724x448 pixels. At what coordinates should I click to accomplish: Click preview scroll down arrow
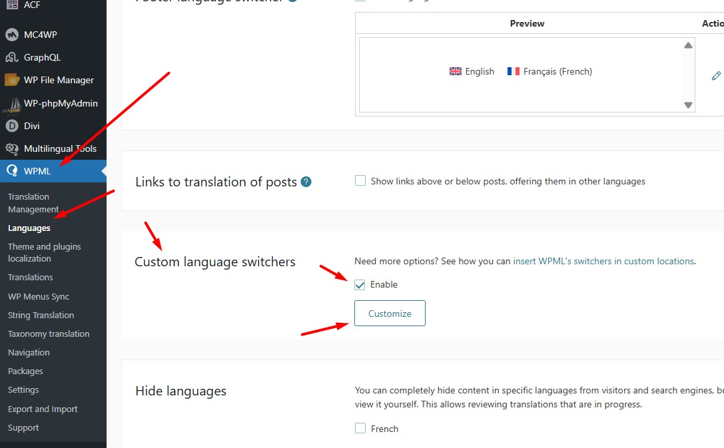688,105
